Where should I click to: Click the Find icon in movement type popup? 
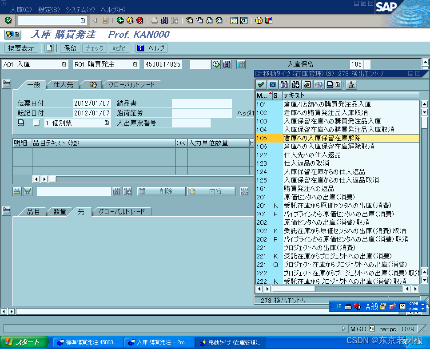pyautogui.click(x=284, y=85)
